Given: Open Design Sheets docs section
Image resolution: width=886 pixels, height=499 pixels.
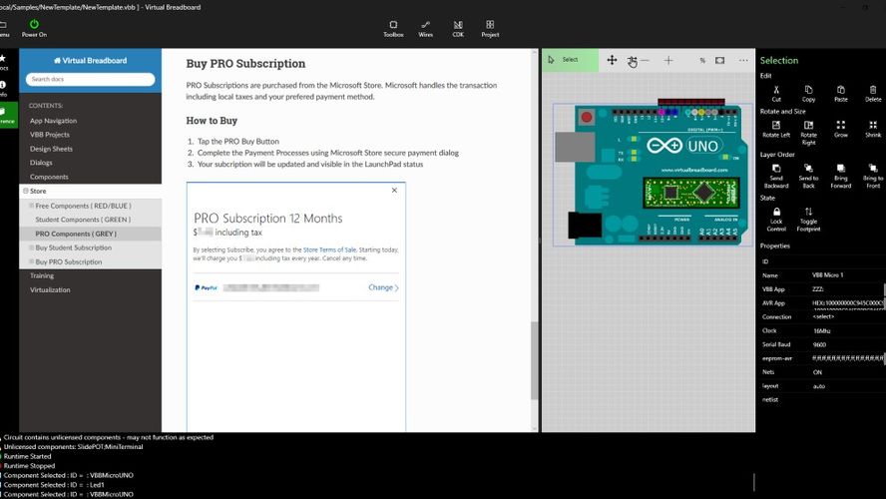Looking at the screenshot, I should [51, 149].
